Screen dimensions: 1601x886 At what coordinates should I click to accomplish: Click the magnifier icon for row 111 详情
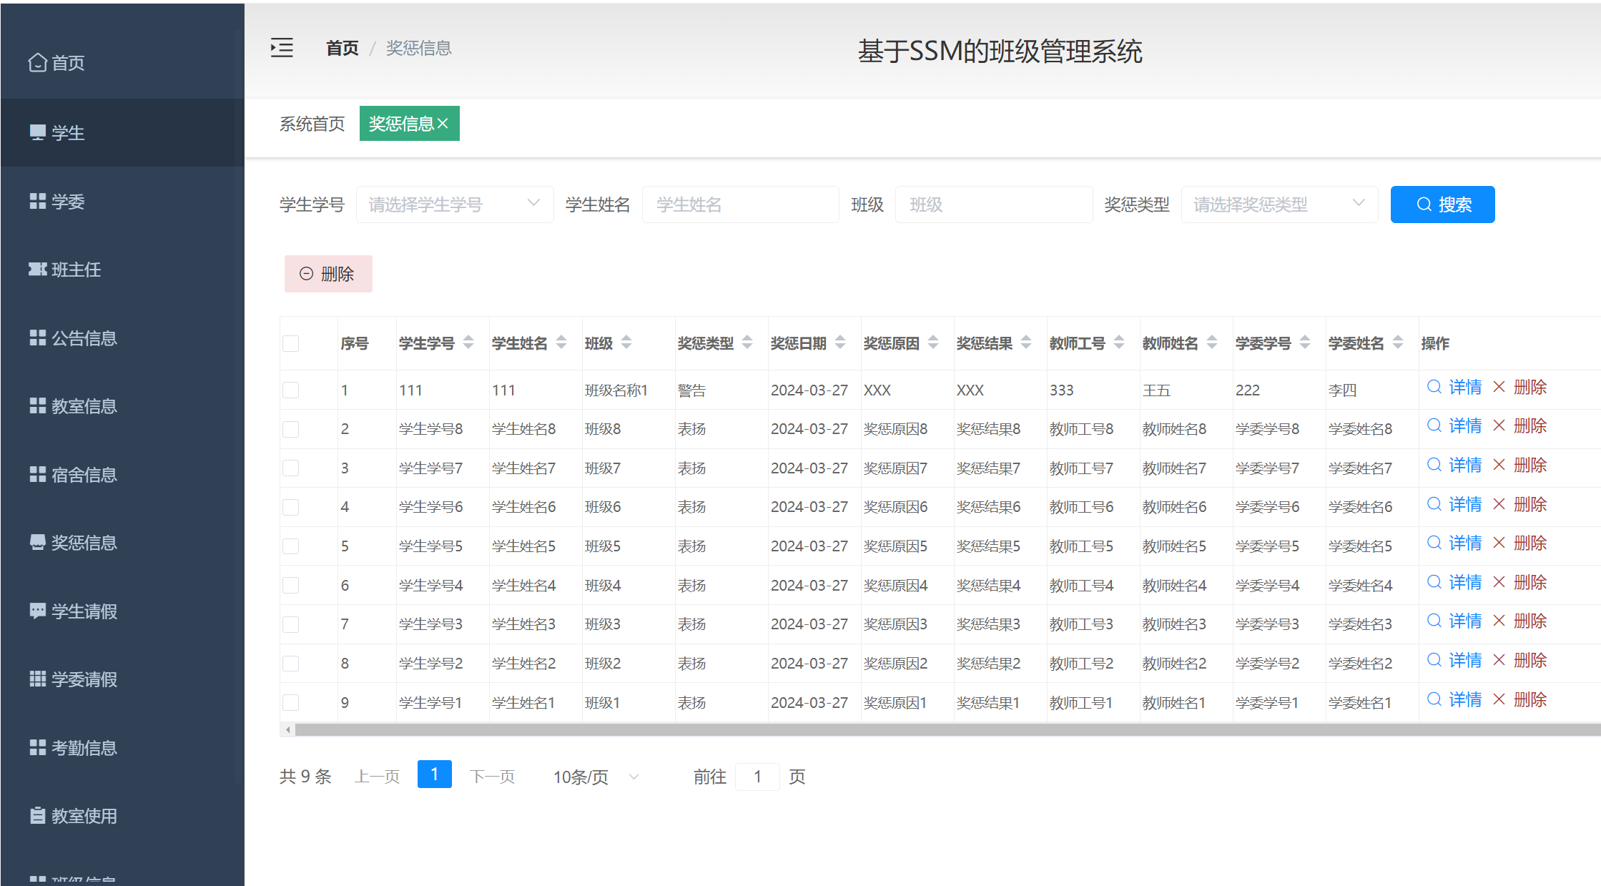tap(1434, 387)
